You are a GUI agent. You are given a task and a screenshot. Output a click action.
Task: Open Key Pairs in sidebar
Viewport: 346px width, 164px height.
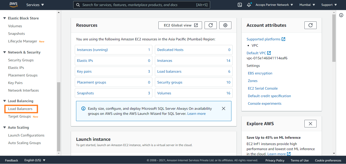click(15, 83)
